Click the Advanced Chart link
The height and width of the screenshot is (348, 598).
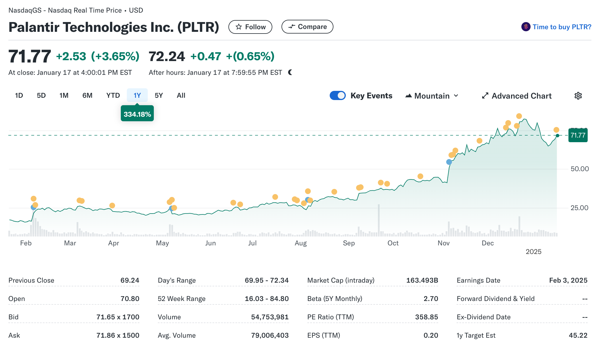(x=521, y=96)
